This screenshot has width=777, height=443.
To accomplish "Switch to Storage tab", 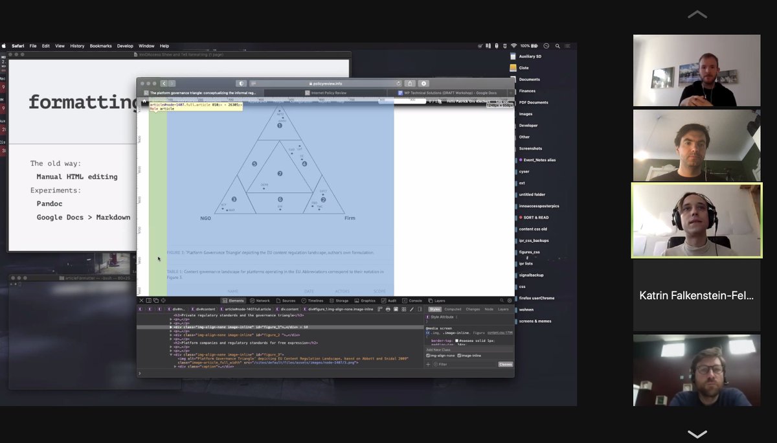I will pos(339,301).
